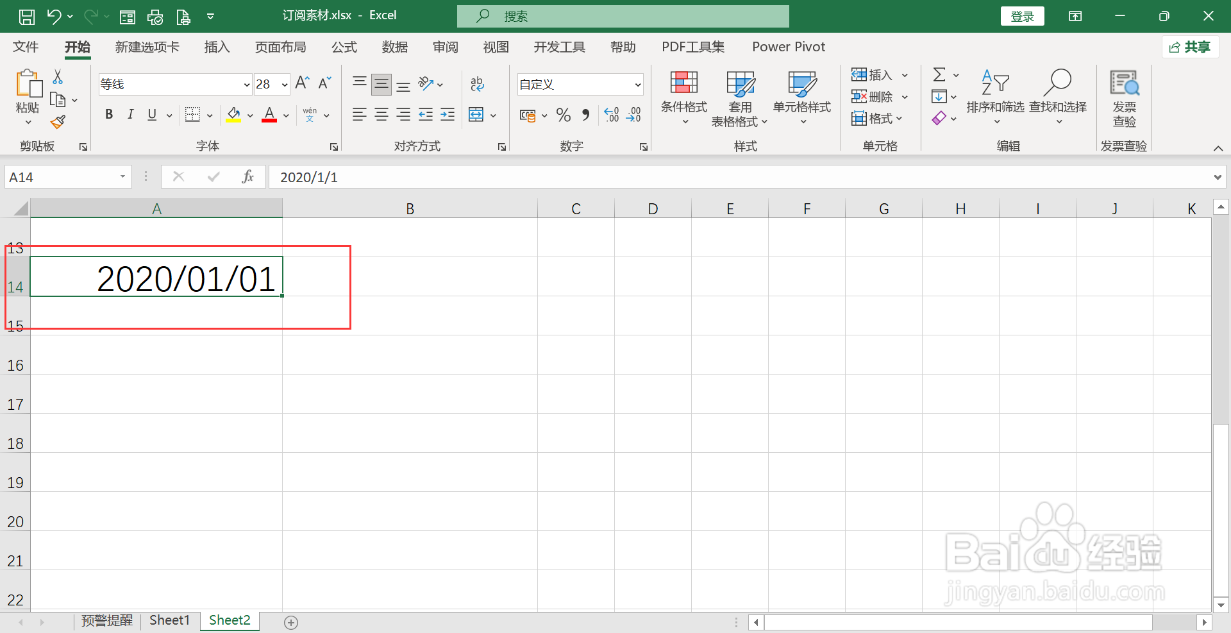
Task: Toggle Center horizontal alignment
Action: [381, 115]
